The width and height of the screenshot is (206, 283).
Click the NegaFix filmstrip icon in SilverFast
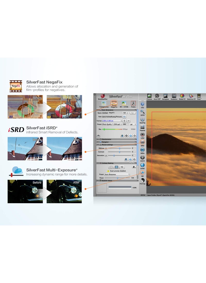pyautogui.click(x=114, y=104)
